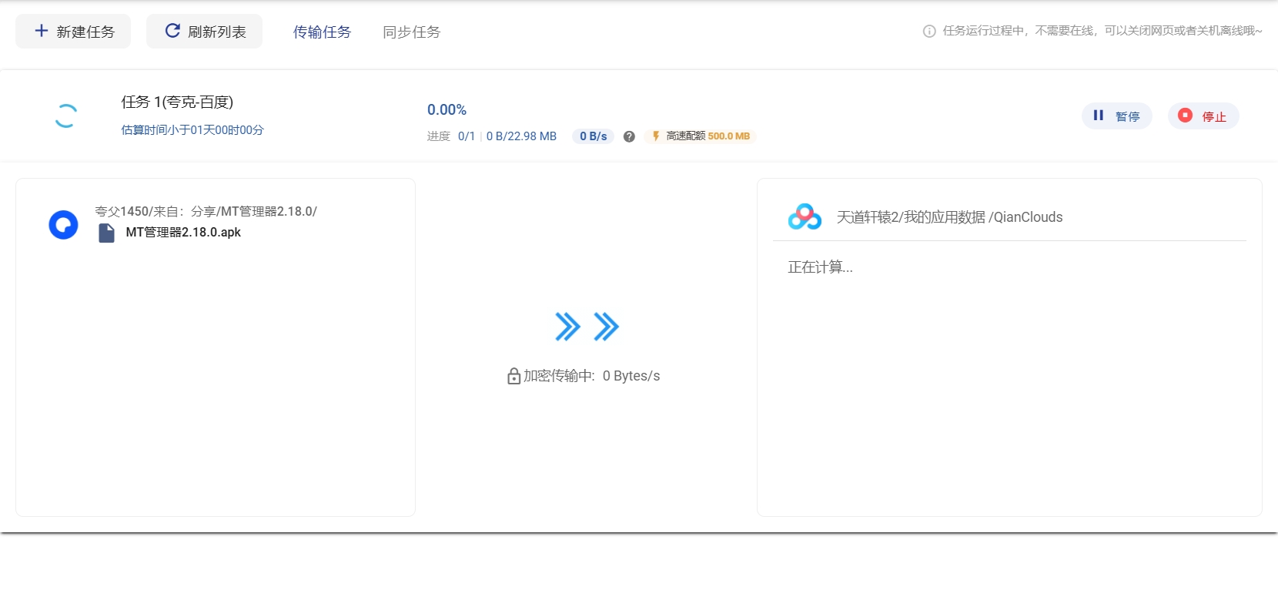Select task name 任务 1(夸克-百度)

pyautogui.click(x=177, y=102)
